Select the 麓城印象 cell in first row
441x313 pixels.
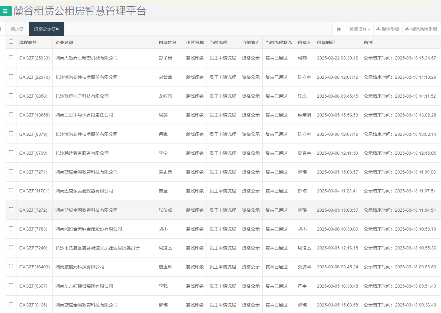(x=195, y=58)
